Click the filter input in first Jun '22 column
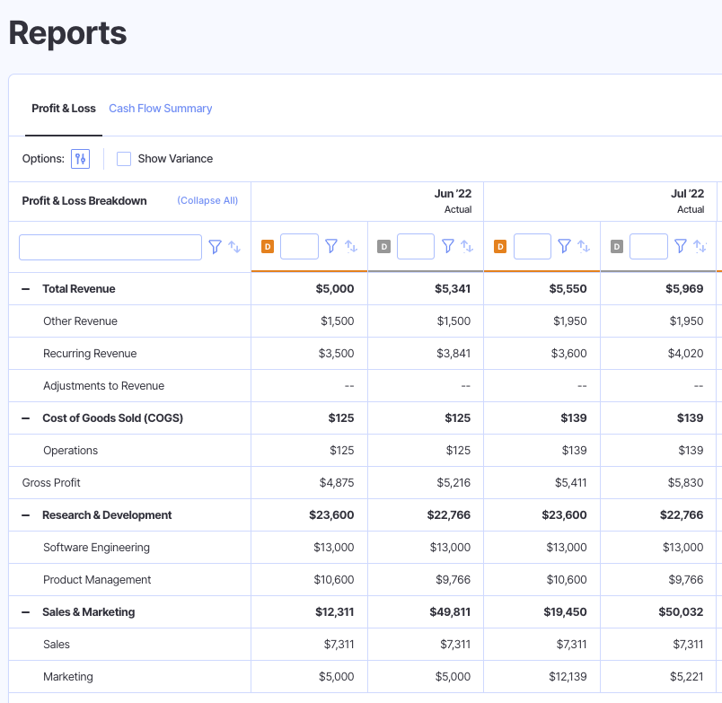Screen dimensions: 722x703 point(299,246)
